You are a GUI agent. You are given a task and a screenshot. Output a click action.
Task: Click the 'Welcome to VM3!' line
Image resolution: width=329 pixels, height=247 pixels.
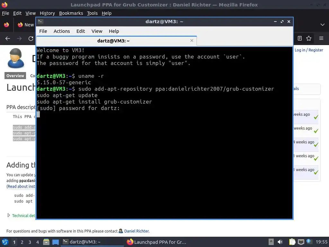60,50
